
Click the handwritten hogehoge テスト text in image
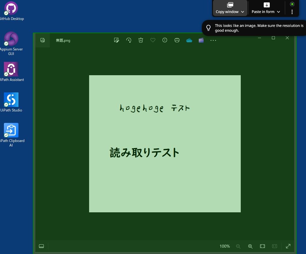point(155,108)
